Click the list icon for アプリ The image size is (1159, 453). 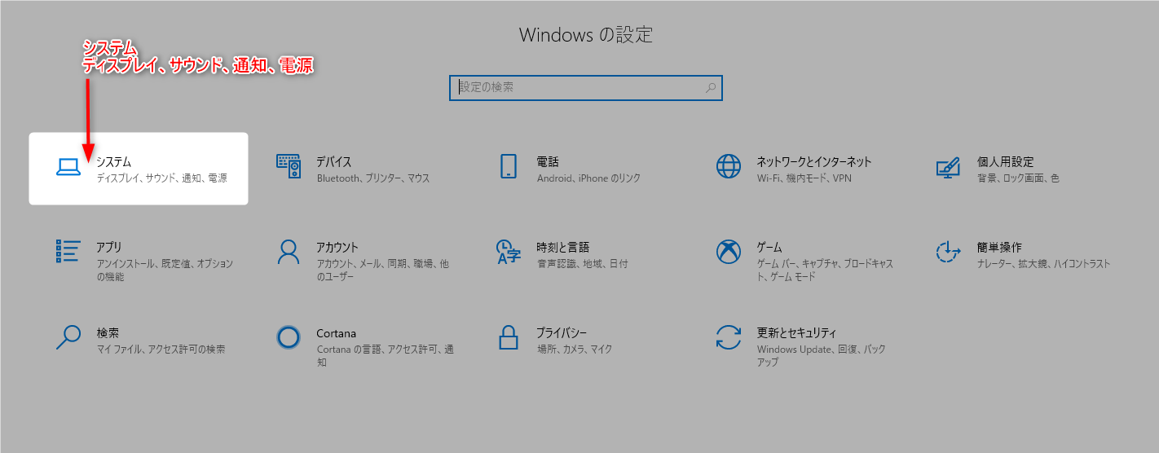pos(68,251)
